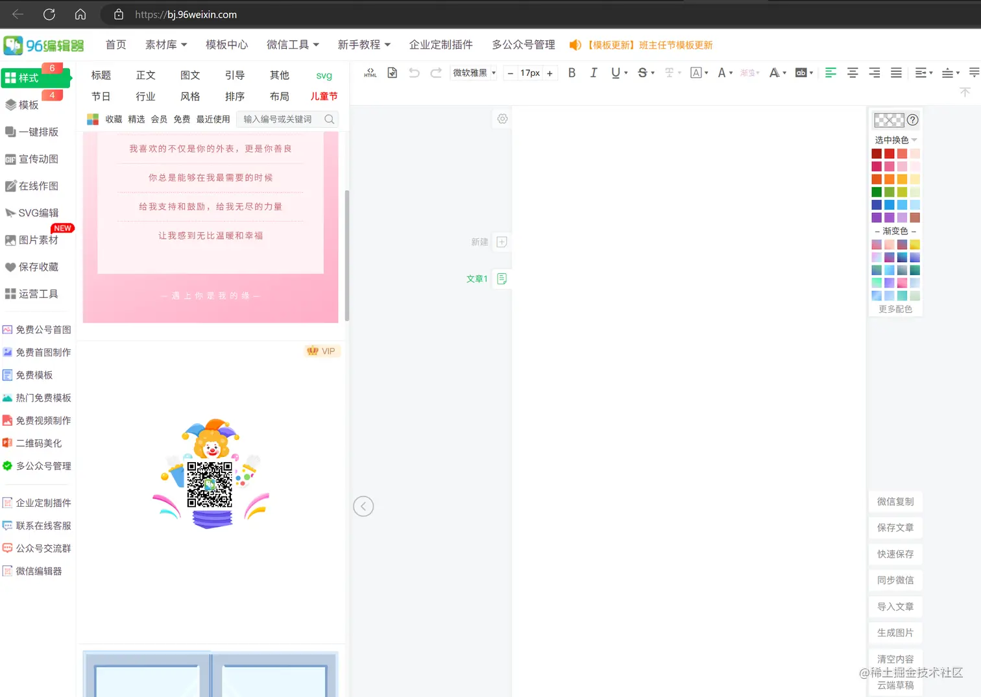Open the text background ab dropdown
This screenshot has height=697, width=981.
pyautogui.click(x=804, y=73)
